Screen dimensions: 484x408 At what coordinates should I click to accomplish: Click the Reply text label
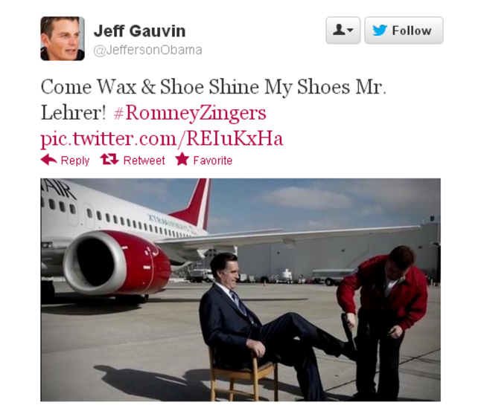pos(75,161)
